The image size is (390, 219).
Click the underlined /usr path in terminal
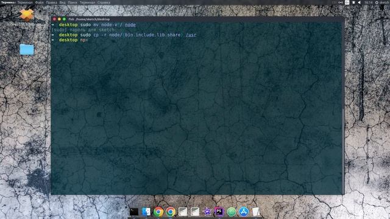[191, 35]
